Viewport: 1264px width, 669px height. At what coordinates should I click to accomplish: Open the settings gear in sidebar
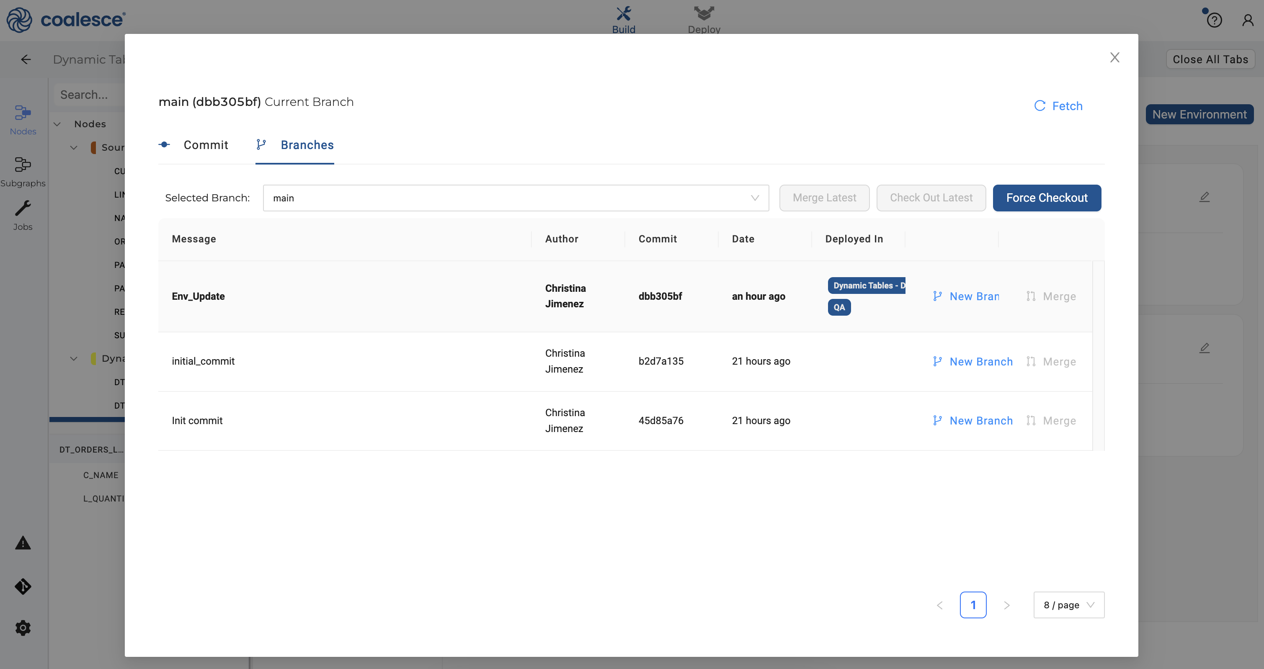pyautogui.click(x=23, y=628)
